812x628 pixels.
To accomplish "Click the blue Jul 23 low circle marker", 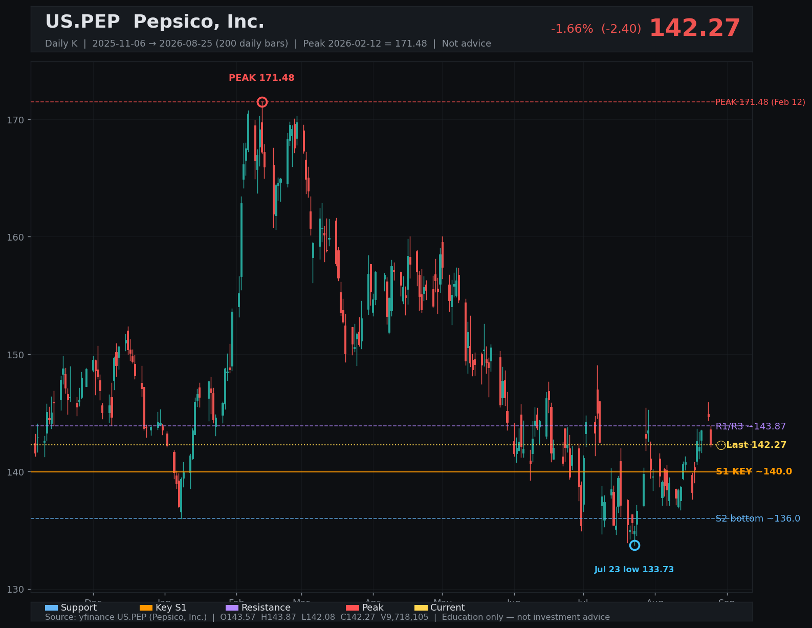I will point(634,545).
